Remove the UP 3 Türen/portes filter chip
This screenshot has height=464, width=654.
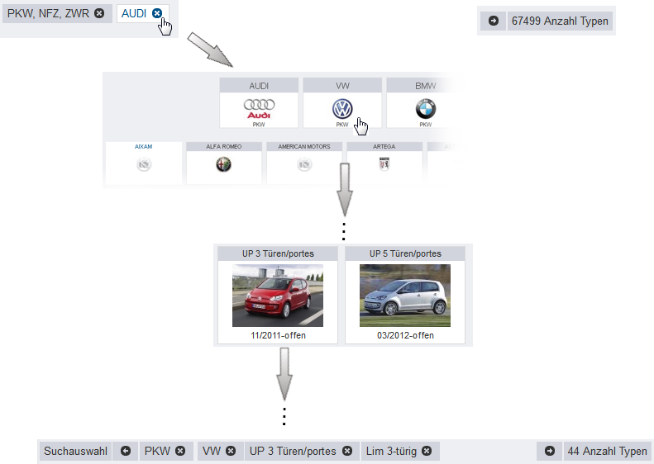(x=347, y=451)
